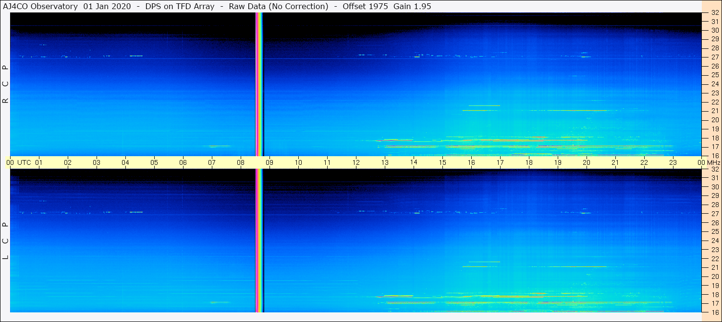Click the Gain 1.95 value
722x322 pixels.
tap(412, 6)
